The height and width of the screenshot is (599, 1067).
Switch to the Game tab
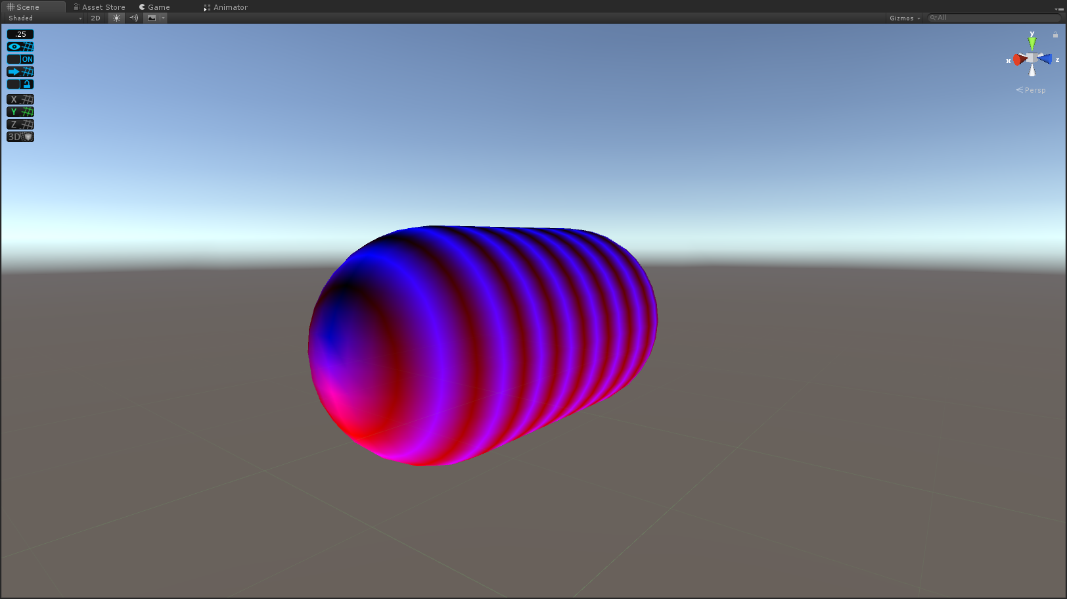tap(155, 7)
